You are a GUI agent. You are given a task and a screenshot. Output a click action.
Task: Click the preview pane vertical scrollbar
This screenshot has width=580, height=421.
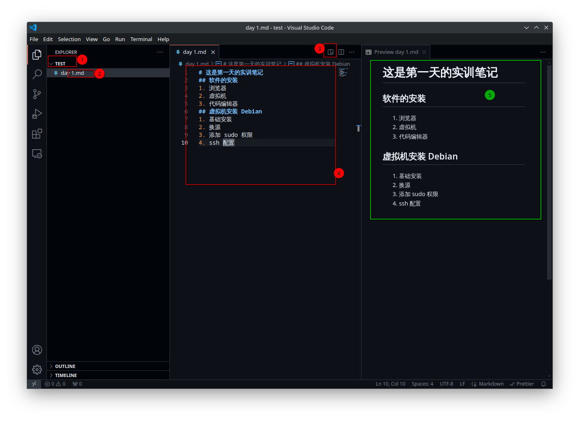[549, 173]
